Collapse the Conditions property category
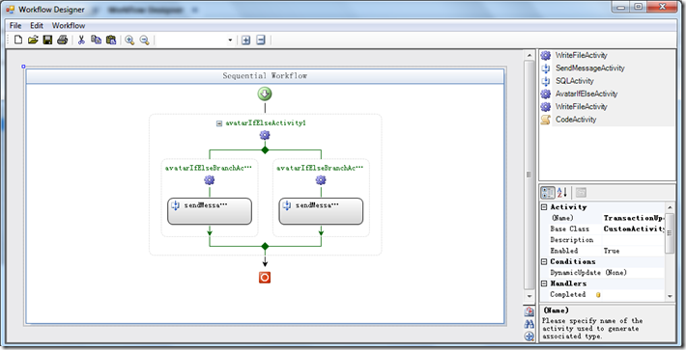Screen dimensions: 686x350 (x=544, y=262)
